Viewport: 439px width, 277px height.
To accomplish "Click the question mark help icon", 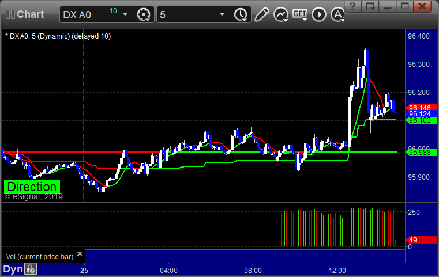I will click(352, 6).
